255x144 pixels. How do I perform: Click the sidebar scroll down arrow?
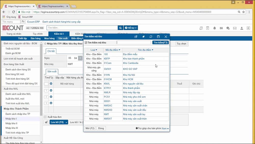click(x=41, y=142)
